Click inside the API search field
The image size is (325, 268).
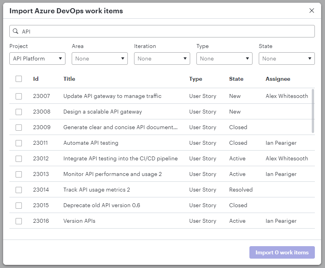(x=117, y=31)
